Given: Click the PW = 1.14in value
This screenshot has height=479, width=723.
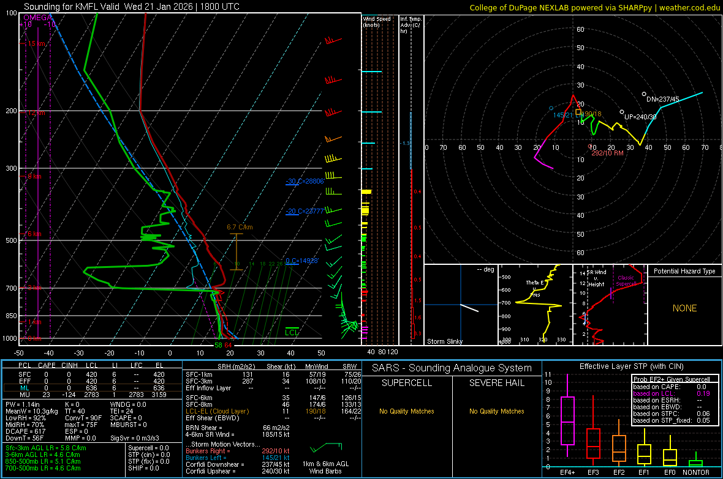Looking at the screenshot, I should tap(23, 404).
